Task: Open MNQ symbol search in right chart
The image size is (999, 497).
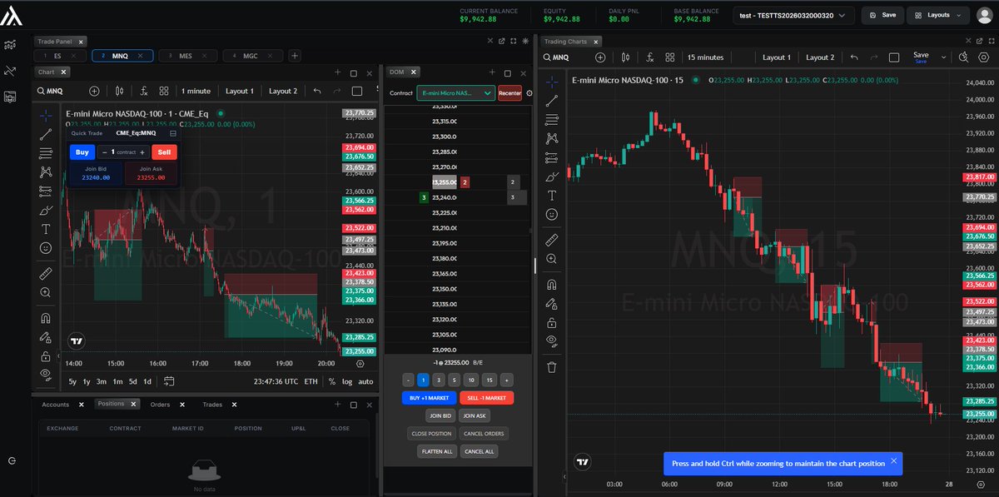Action: 555,57
